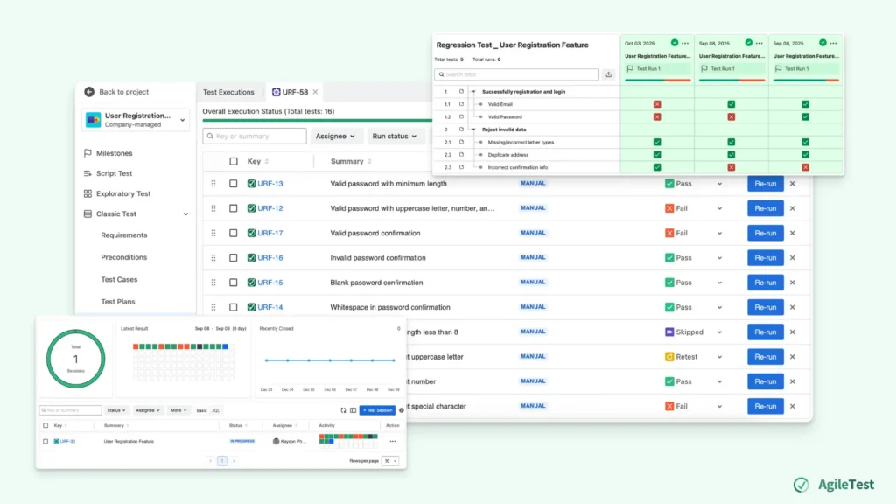
Task: Open the three-dot menu on Oct 03, 2025 run
Action: click(685, 43)
